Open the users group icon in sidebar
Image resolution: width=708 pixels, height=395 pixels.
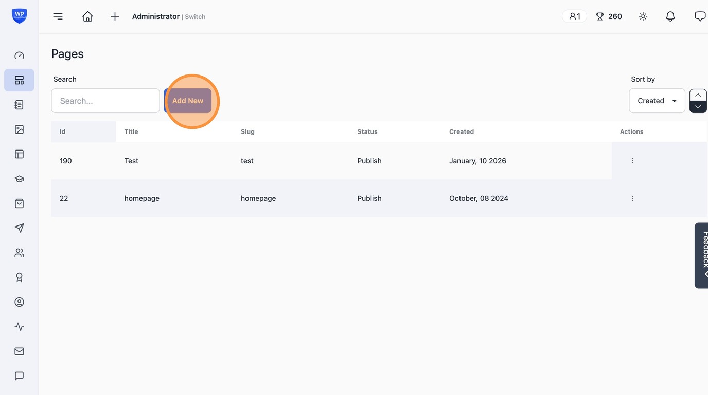pos(19,253)
